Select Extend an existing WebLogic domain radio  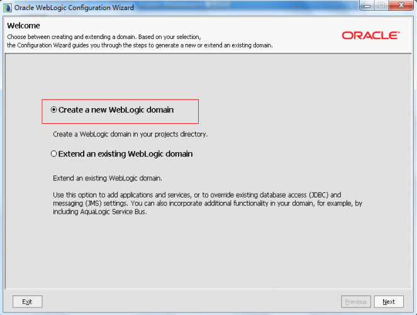[53, 153]
